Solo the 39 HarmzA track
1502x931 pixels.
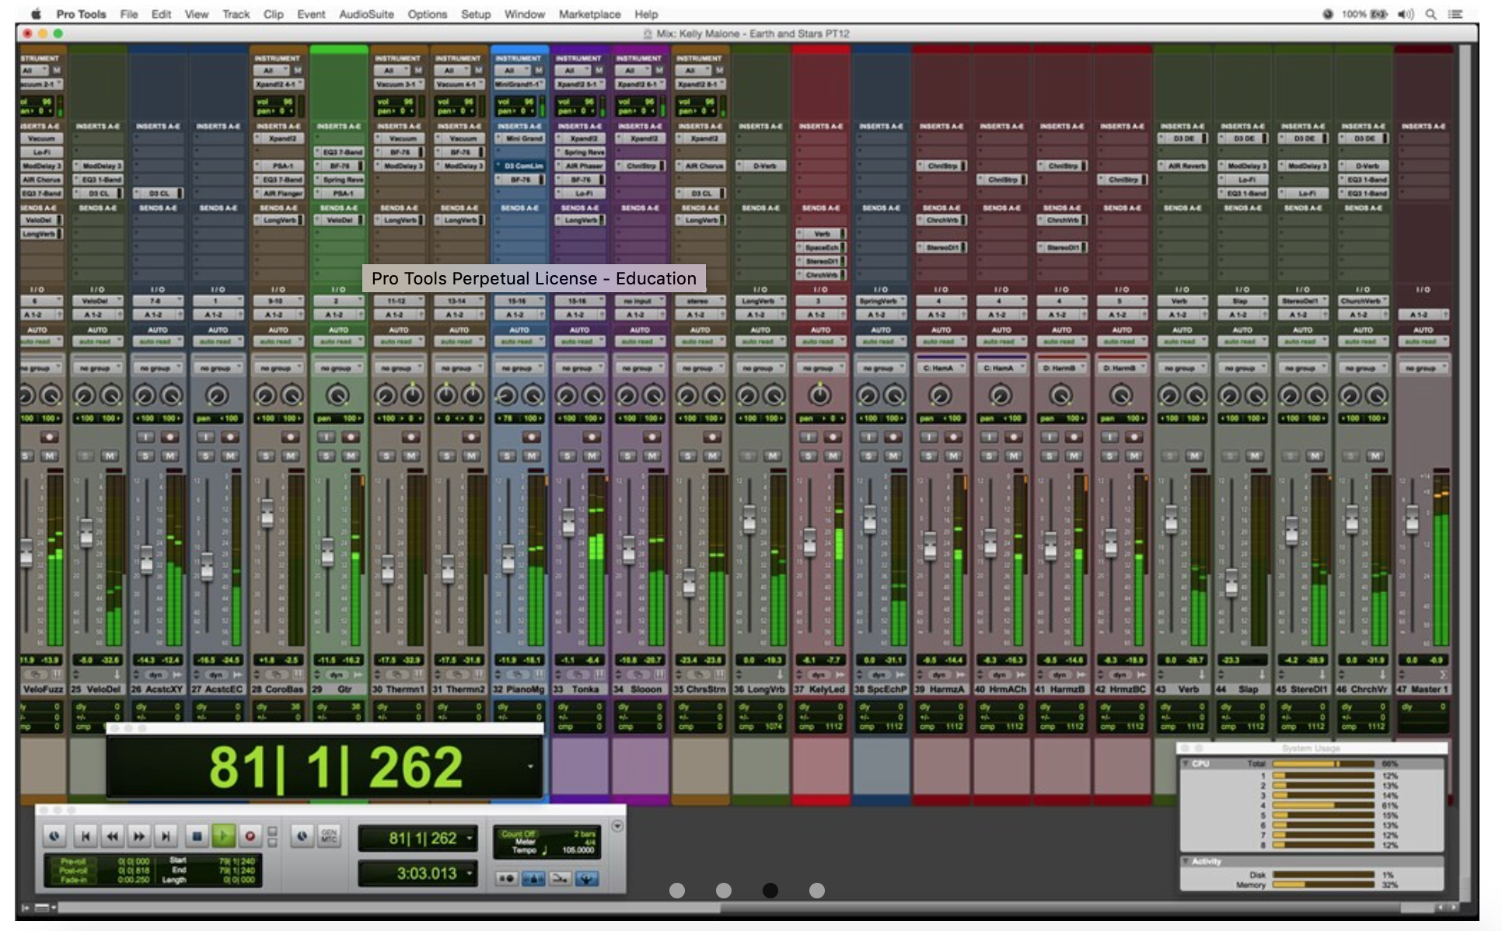tap(929, 456)
